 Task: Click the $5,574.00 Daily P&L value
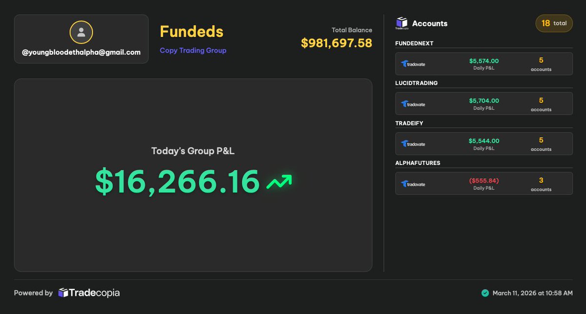point(484,61)
